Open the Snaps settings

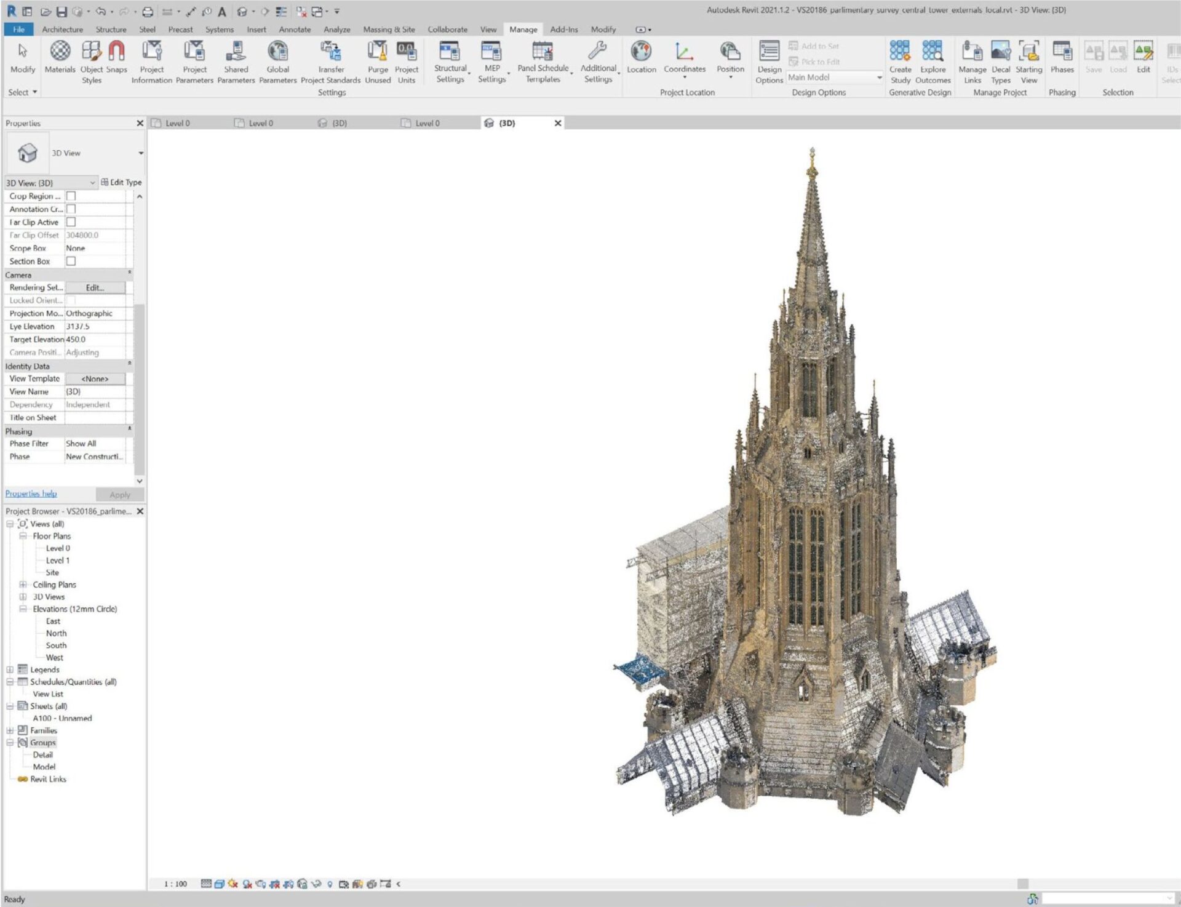pos(116,57)
